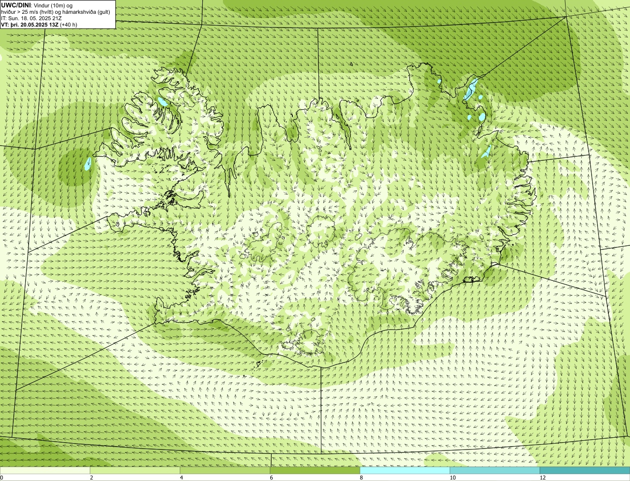The image size is (630, 481).
Task: Click the number 0 on the color scale
Action: (1, 478)
